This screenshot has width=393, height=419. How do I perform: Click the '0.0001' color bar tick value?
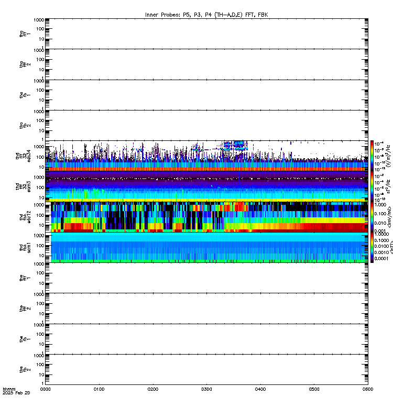381,258
